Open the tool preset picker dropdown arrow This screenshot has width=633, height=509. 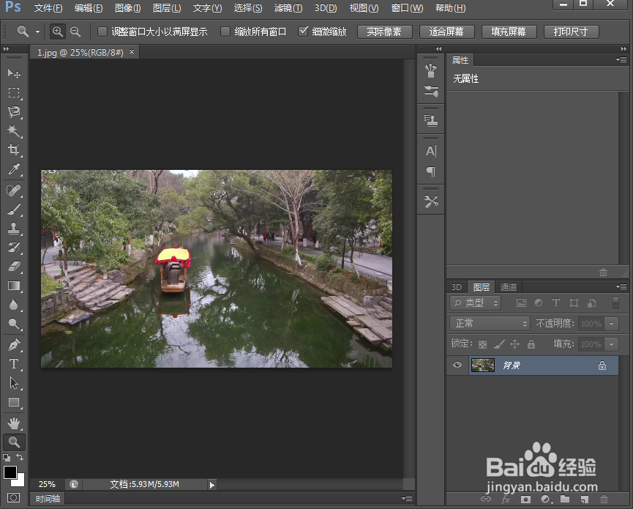(37, 31)
